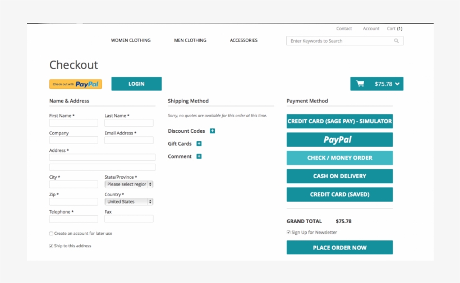The image size is (460, 283).
Task: Expand Comment with the plus icon
Action: tap(199, 156)
